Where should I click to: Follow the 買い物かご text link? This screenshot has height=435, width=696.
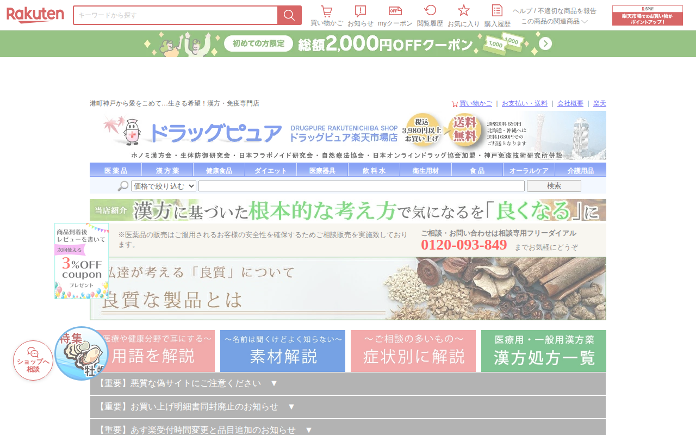point(476,103)
